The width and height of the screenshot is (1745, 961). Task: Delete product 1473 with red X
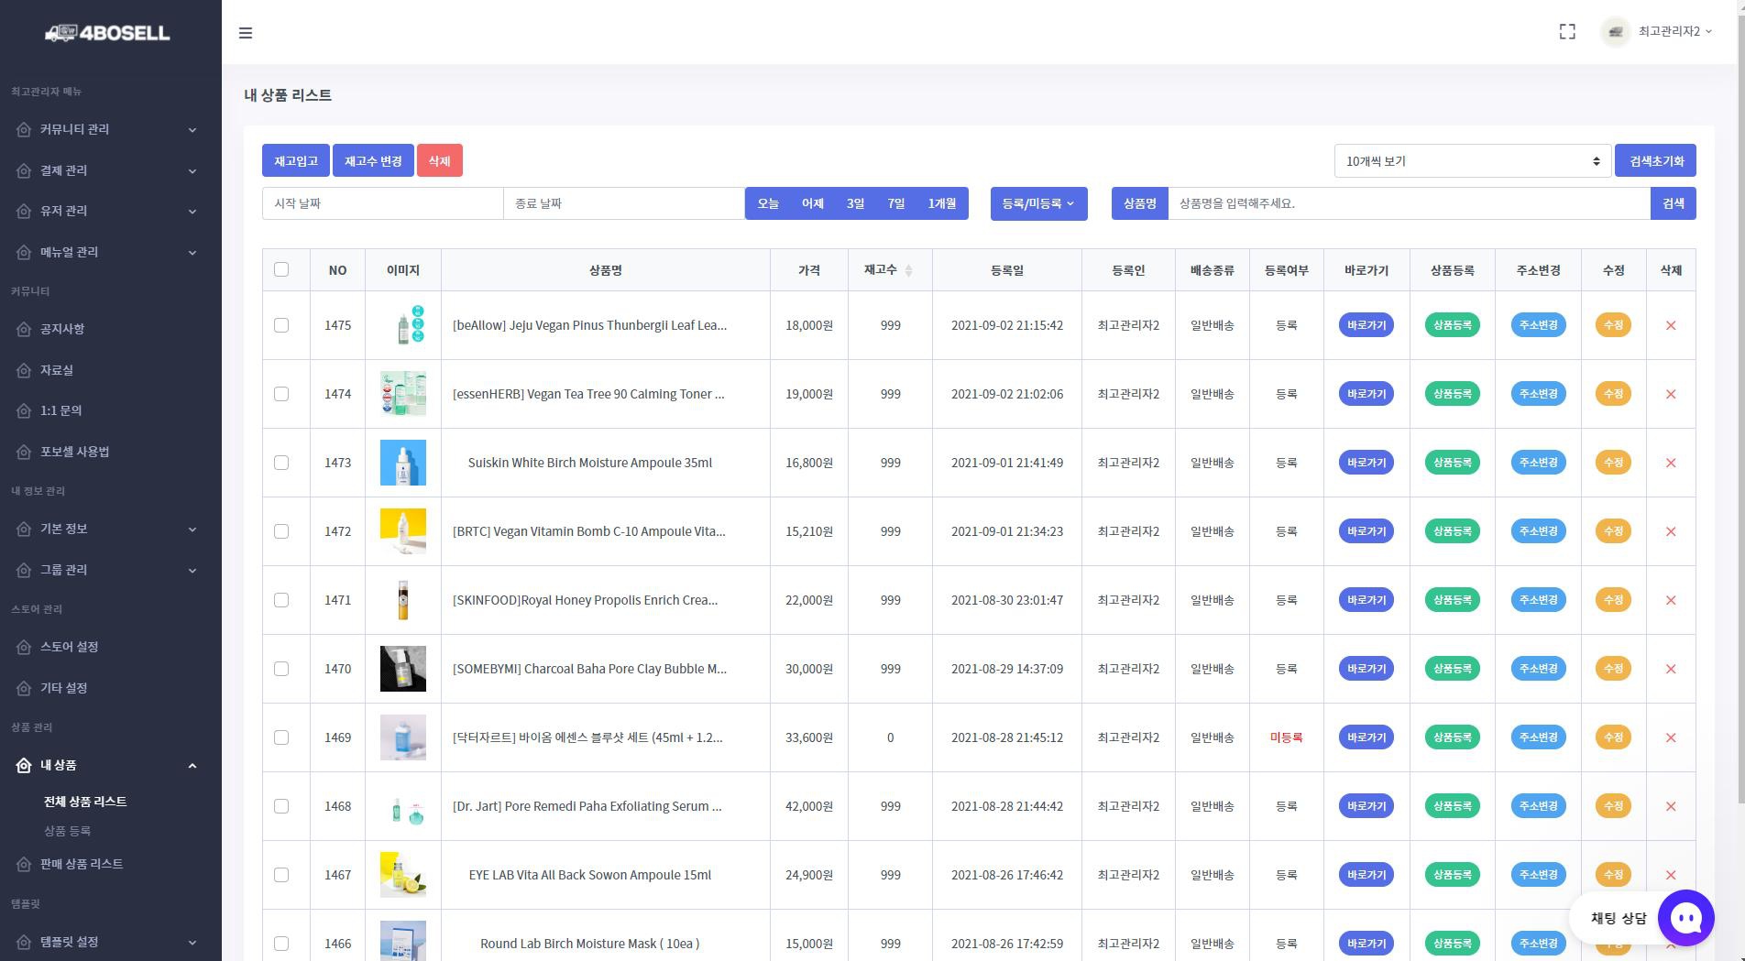click(1671, 463)
